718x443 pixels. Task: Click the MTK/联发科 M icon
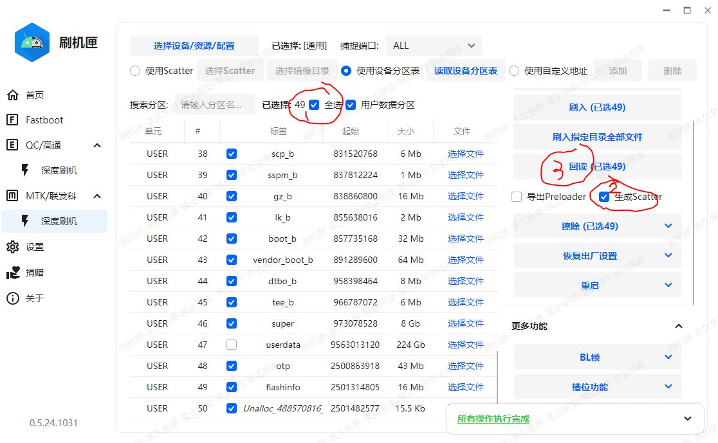pos(12,195)
